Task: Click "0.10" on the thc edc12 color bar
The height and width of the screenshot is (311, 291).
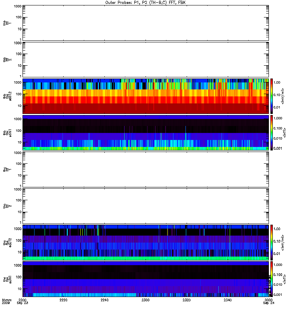Action: point(277,241)
